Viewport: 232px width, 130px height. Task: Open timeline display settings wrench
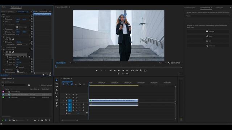click(x=80, y=84)
